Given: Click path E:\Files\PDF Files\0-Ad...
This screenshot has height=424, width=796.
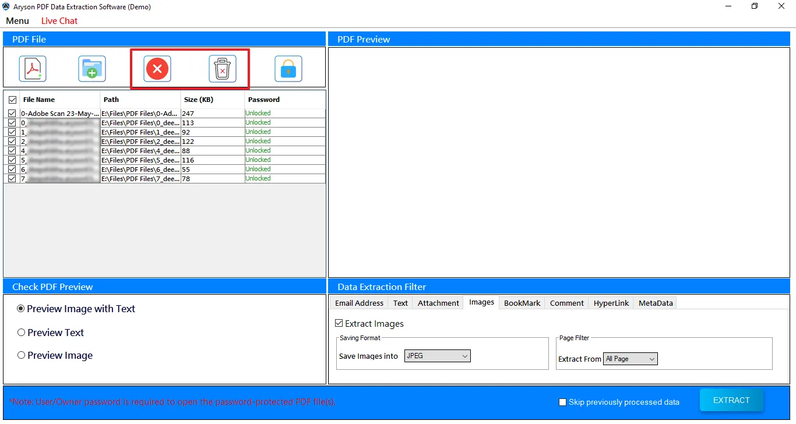Looking at the screenshot, I should click(x=140, y=114).
